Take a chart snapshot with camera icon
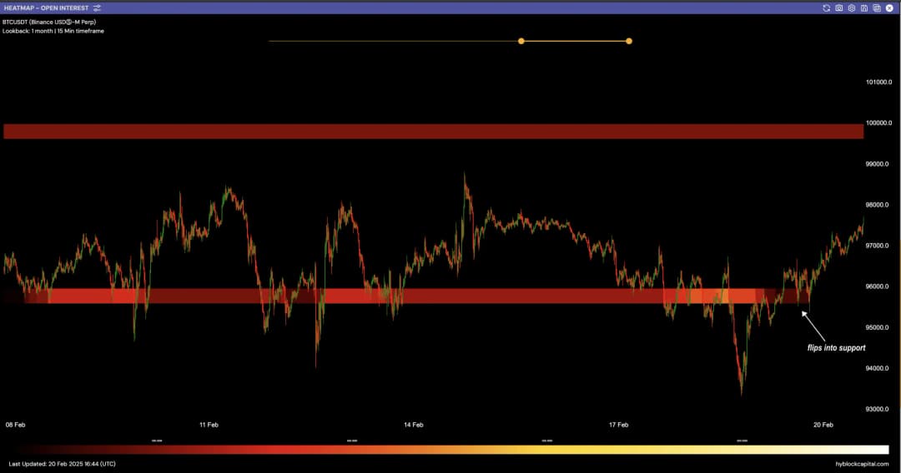This screenshot has width=901, height=473. (838, 7)
